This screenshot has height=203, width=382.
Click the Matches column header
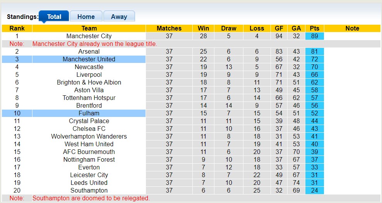point(169,28)
